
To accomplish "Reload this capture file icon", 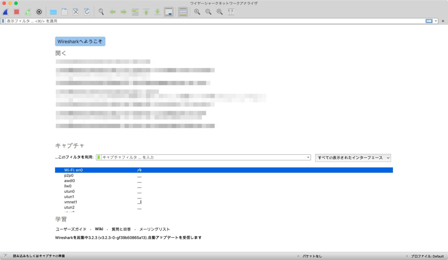I will point(87,12).
